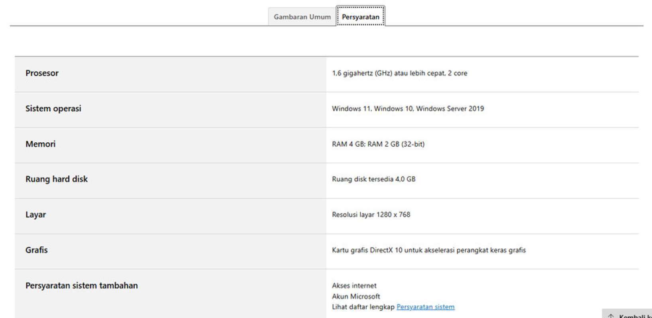Screen dimensions: 652x318
Task: Click the Memori row label
Action: point(40,144)
